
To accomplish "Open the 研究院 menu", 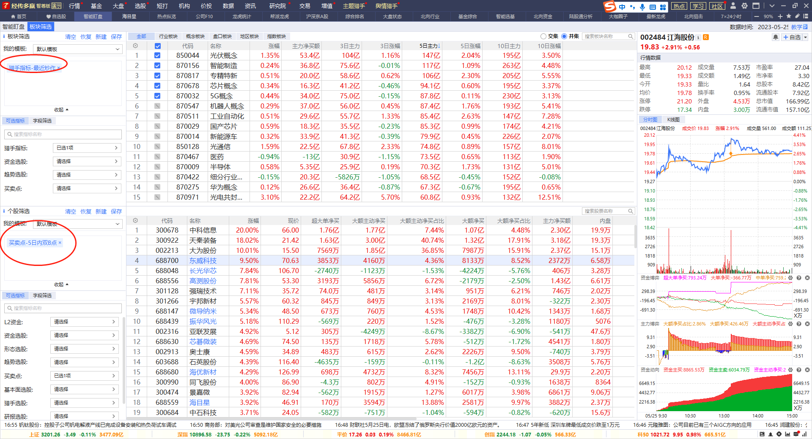I will [x=277, y=6].
